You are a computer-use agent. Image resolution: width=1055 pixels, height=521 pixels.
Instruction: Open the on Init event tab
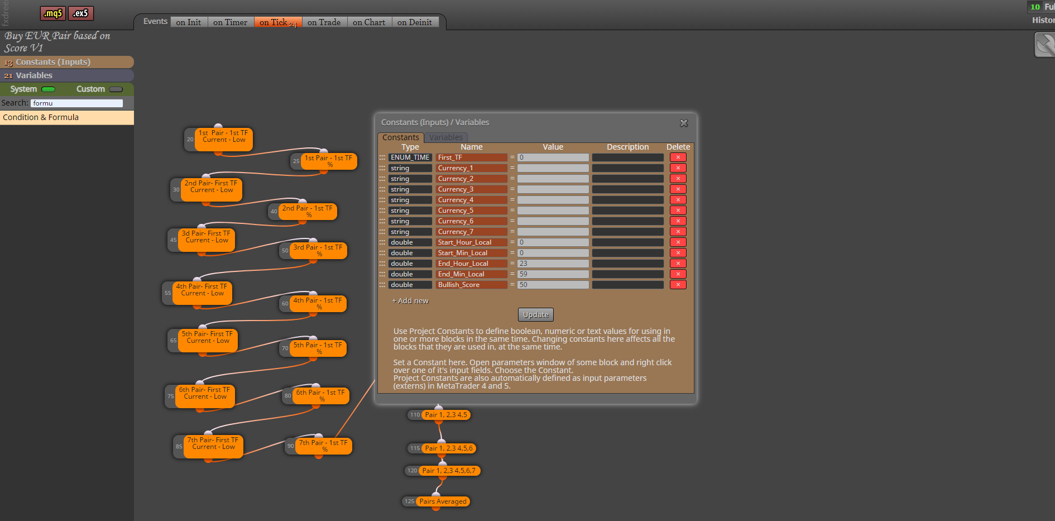(189, 22)
